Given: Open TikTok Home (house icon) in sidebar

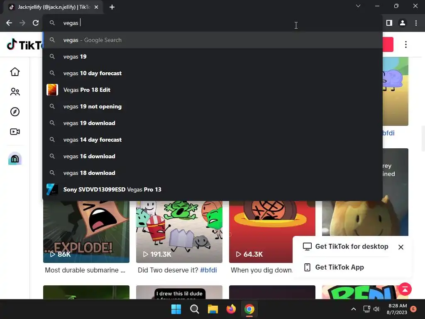Looking at the screenshot, I should click(x=15, y=72).
